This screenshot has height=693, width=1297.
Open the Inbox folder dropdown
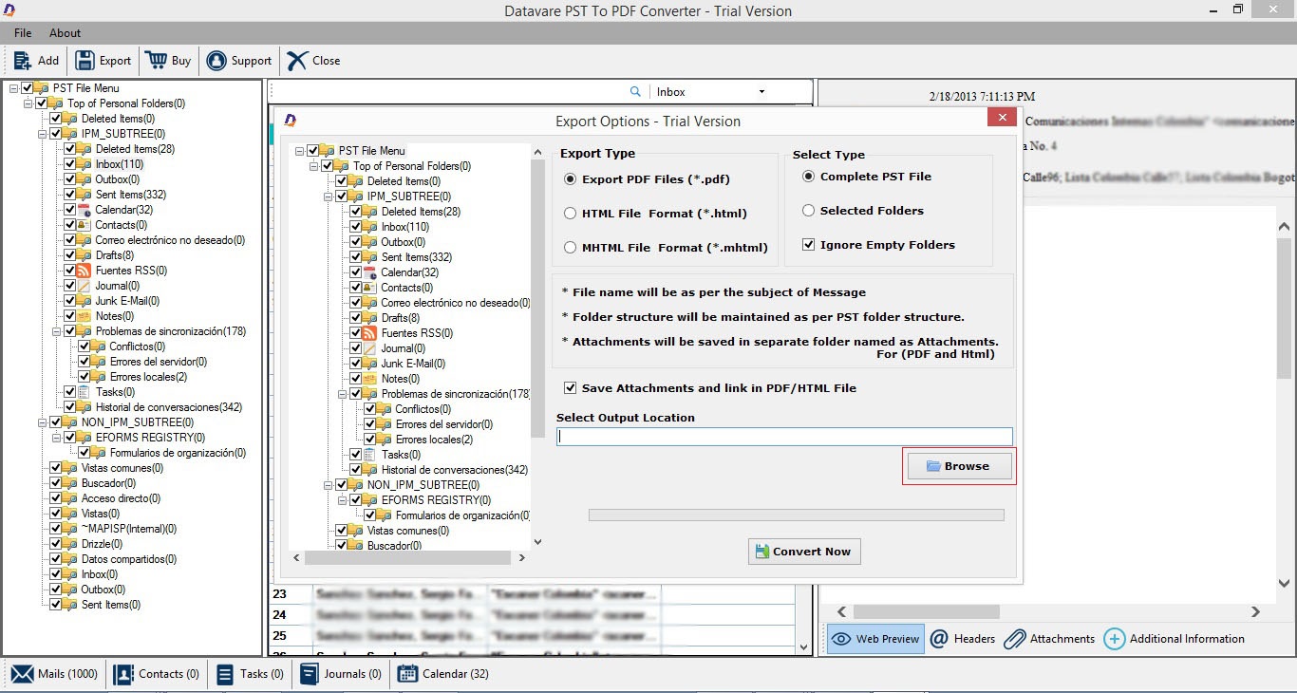[762, 92]
